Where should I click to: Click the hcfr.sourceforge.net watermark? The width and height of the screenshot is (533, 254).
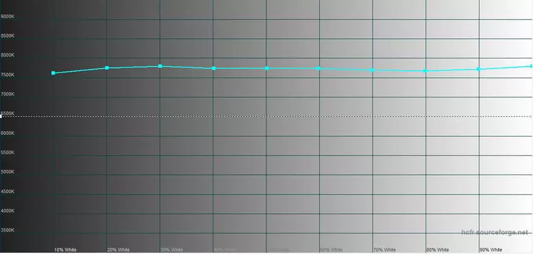[x=495, y=233]
